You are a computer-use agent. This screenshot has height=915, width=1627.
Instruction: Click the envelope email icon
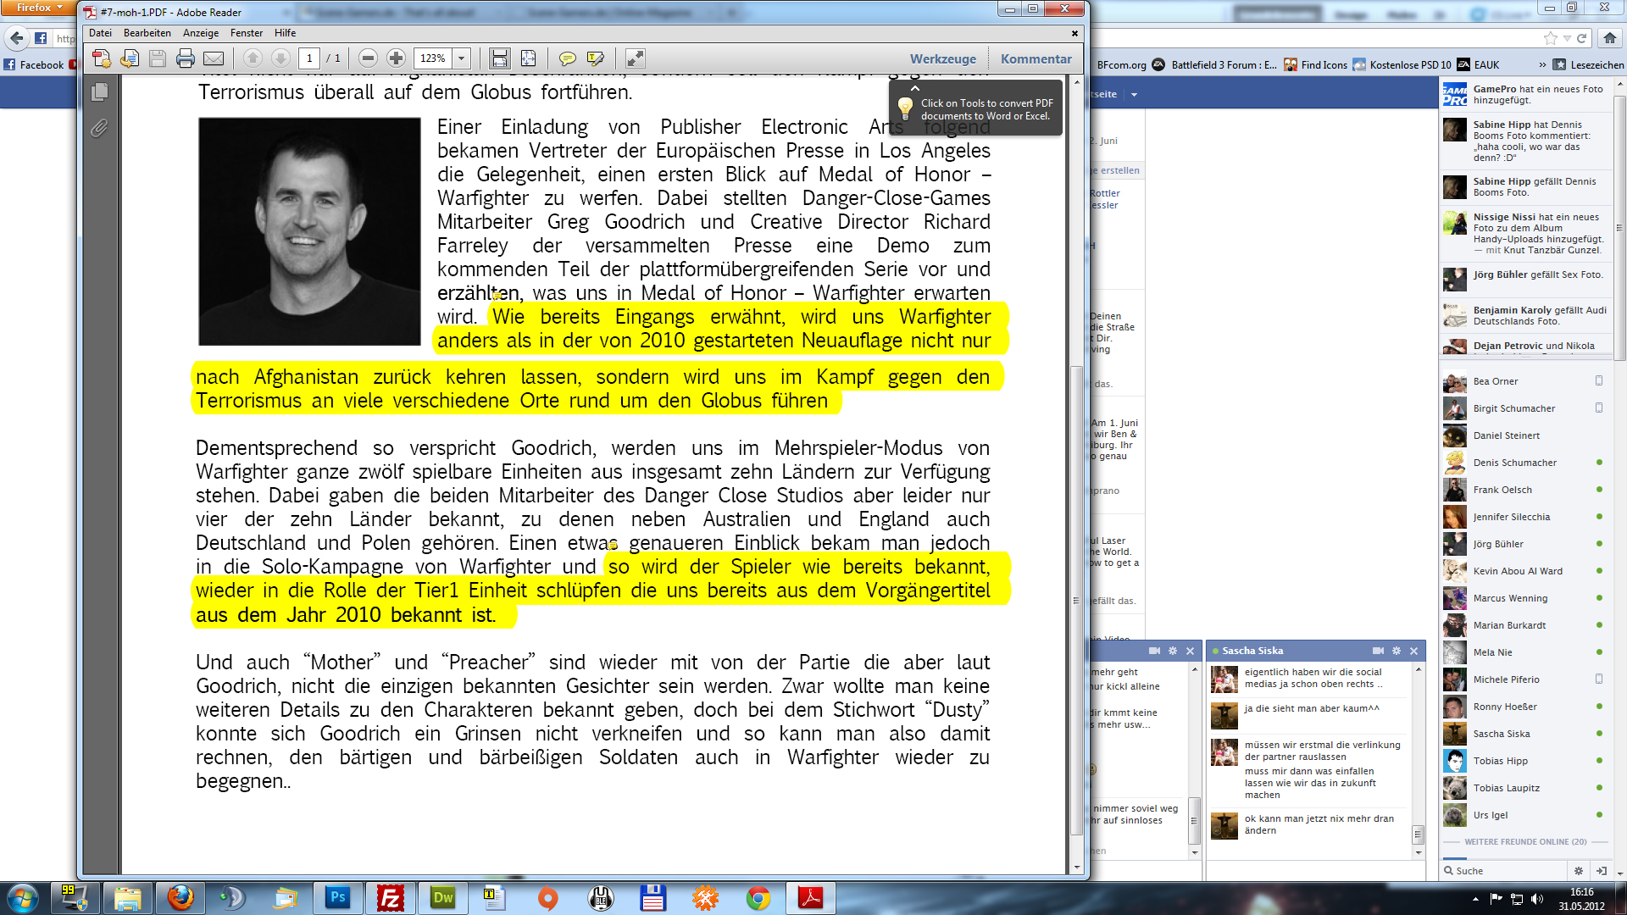pos(214,58)
